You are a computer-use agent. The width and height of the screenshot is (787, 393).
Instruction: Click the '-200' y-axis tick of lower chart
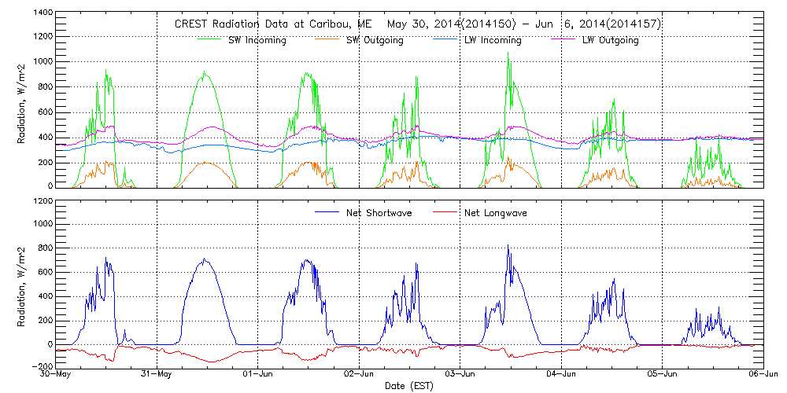(41, 366)
